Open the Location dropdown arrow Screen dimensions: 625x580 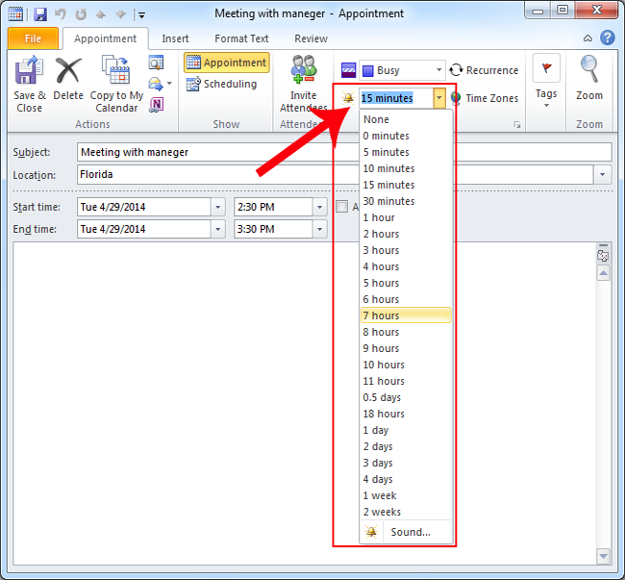(602, 175)
